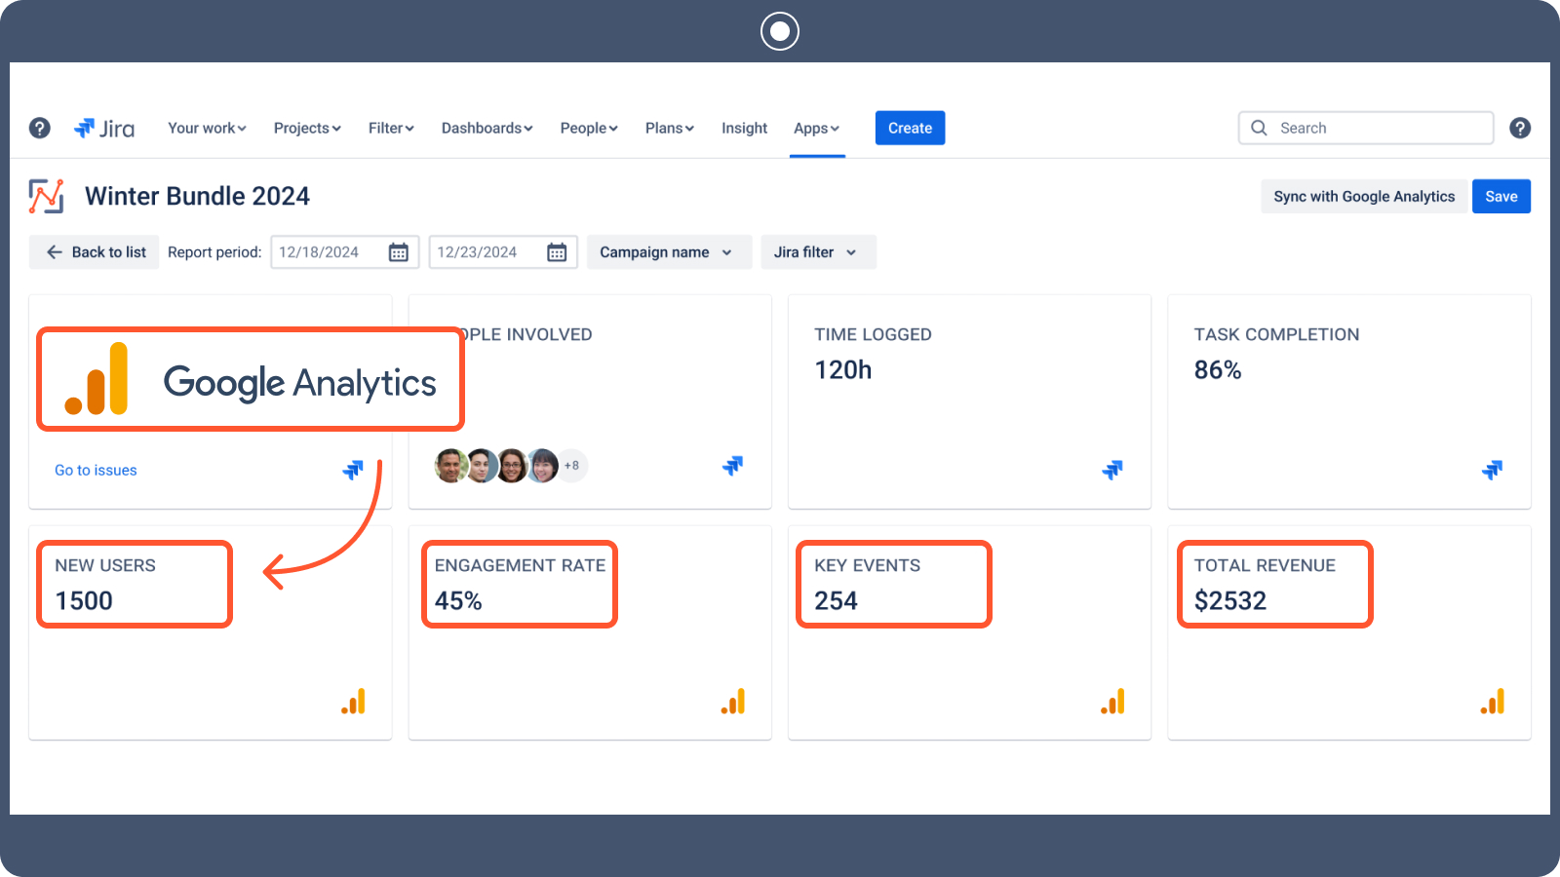
Task: Open the calendar picker for 12/18/2024
Action: click(x=399, y=252)
